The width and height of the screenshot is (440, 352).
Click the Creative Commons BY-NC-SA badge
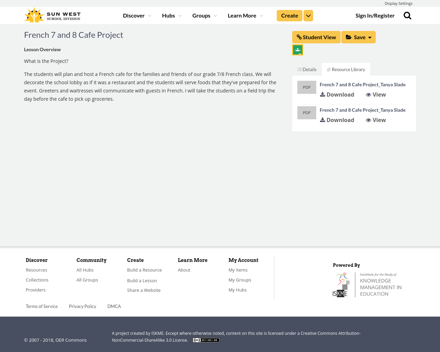coord(206,340)
